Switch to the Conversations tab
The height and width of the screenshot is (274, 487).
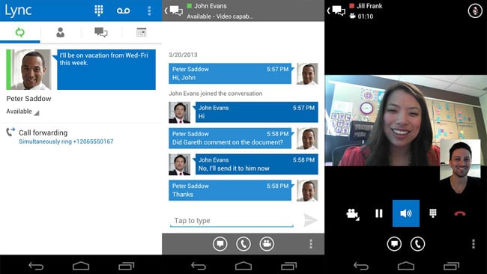click(101, 32)
